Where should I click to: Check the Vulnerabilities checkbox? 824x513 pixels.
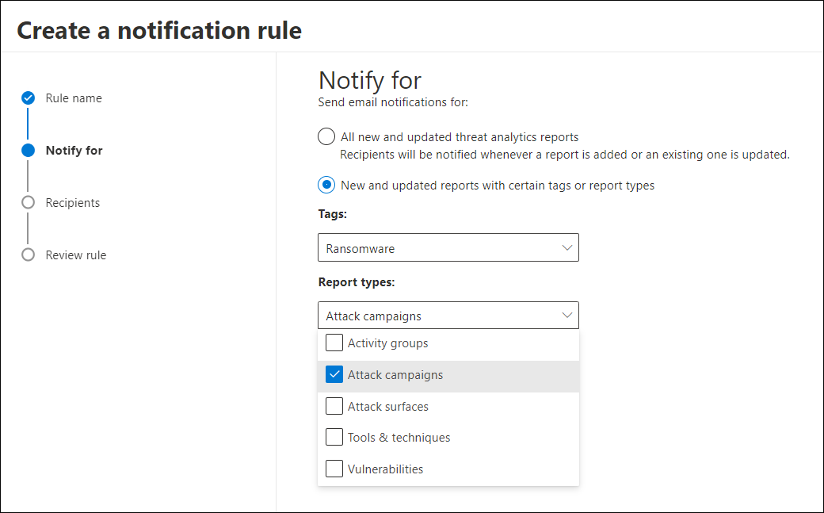(334, 469)
